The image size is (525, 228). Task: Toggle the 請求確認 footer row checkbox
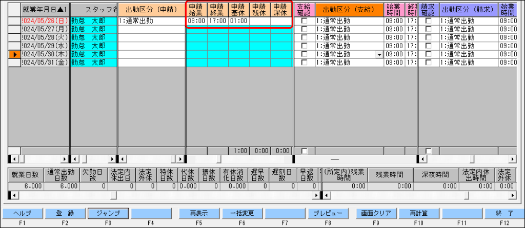(428, 151)
